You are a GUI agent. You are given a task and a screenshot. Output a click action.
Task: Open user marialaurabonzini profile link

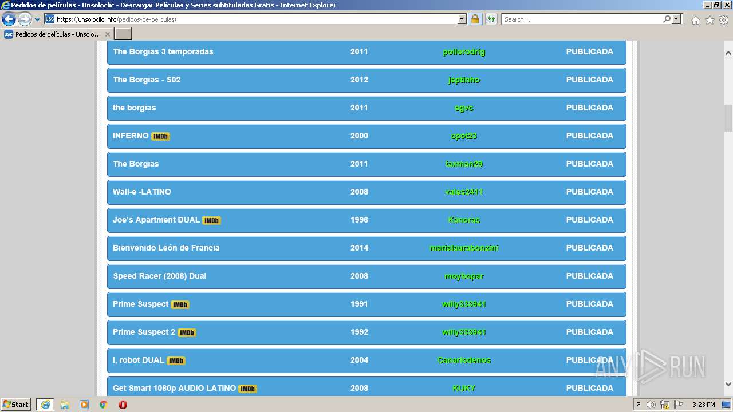pos(464,248)
